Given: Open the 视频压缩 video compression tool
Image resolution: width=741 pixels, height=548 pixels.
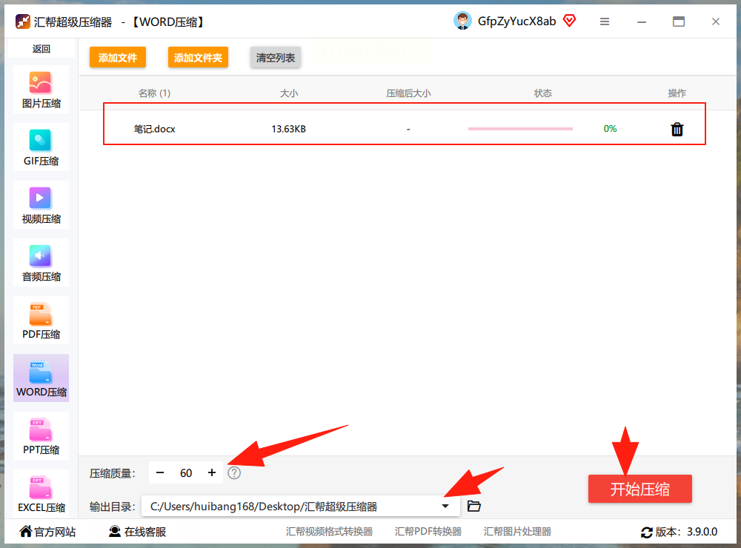Looking at the screenshot, I should (x=41, y=205).
